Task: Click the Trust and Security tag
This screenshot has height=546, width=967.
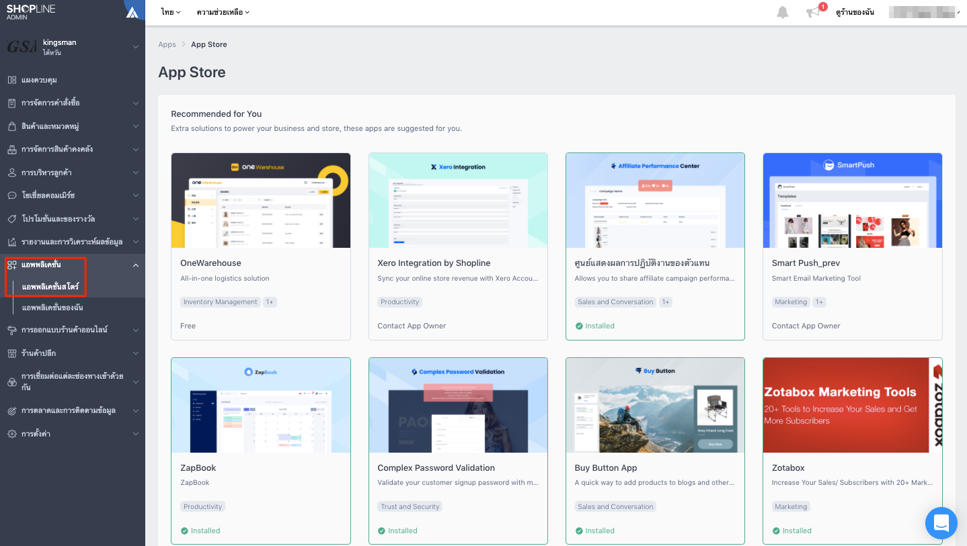Action: pos(410,507)
